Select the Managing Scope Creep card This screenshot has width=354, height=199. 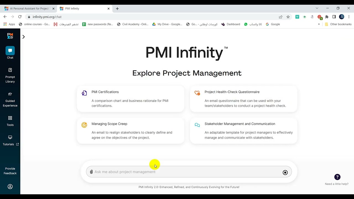coord(131,131)
